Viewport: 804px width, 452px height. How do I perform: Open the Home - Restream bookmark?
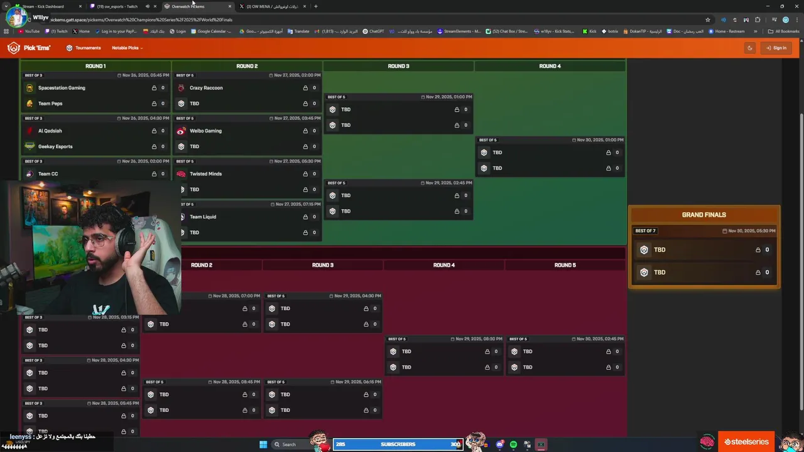coord(726,31)
